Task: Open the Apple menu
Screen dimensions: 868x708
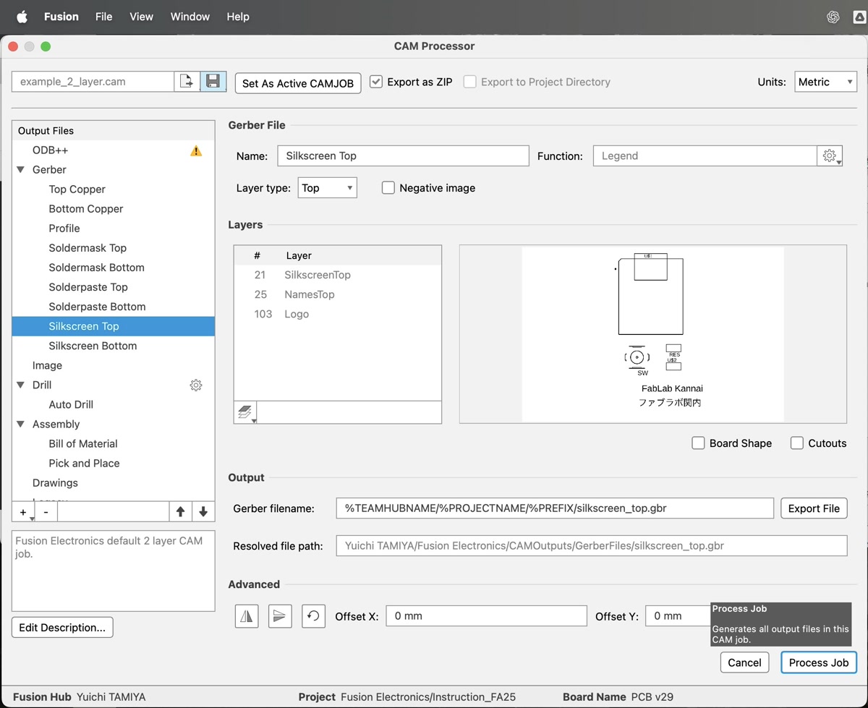Action: click(x=22, y=17)
